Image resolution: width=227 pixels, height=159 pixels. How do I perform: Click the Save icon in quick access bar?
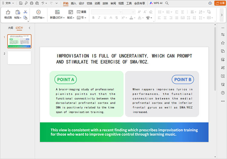click(x=21, y=3)
